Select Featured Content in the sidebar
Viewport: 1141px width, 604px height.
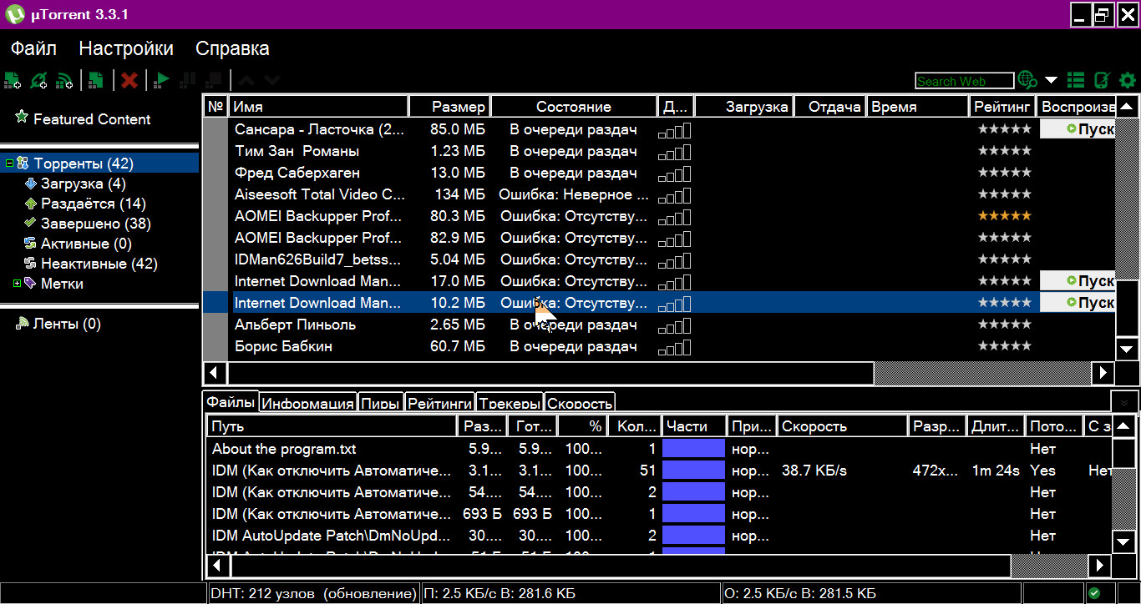point(92,119)
